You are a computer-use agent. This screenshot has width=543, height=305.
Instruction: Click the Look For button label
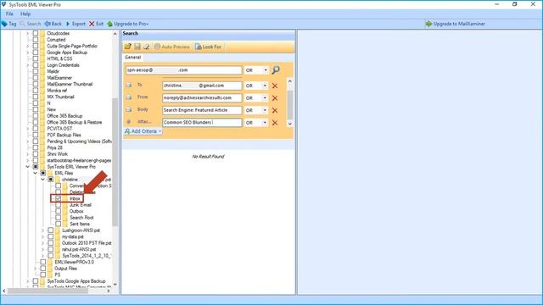(x=211, y=47)
